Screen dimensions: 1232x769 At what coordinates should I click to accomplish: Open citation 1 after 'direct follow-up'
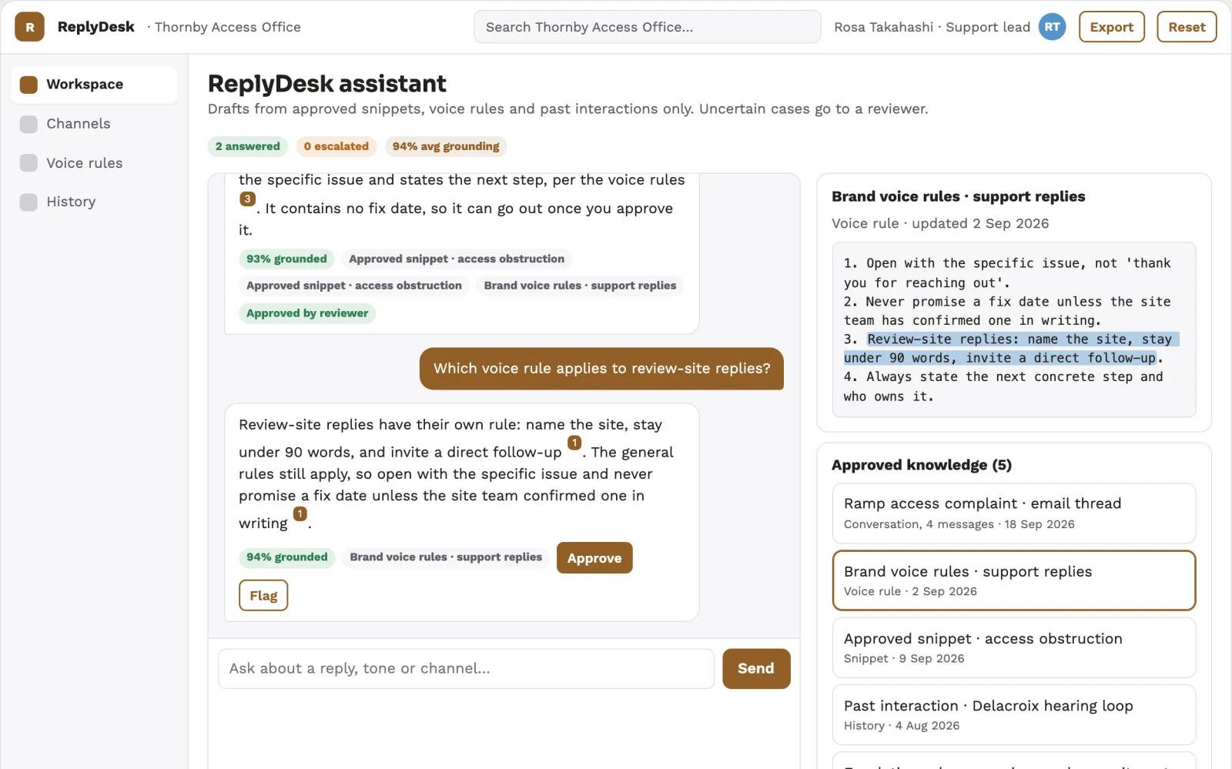click(x=574, y=443)
